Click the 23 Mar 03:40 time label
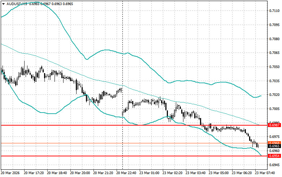The width and height of the screenshot is (282, 177). click(195, 173)
